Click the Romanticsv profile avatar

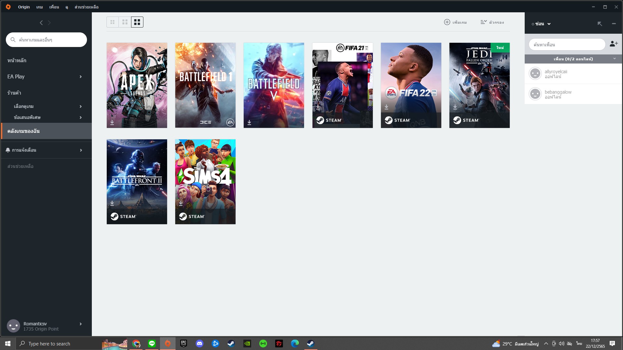click(13, 326)
